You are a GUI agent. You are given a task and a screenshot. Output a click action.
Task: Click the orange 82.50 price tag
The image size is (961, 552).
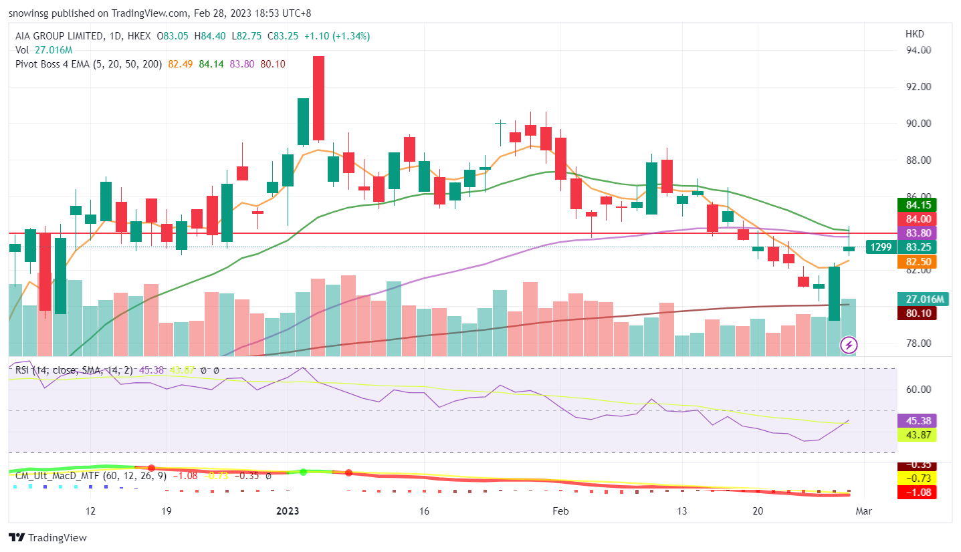click(x=918, y=262)
